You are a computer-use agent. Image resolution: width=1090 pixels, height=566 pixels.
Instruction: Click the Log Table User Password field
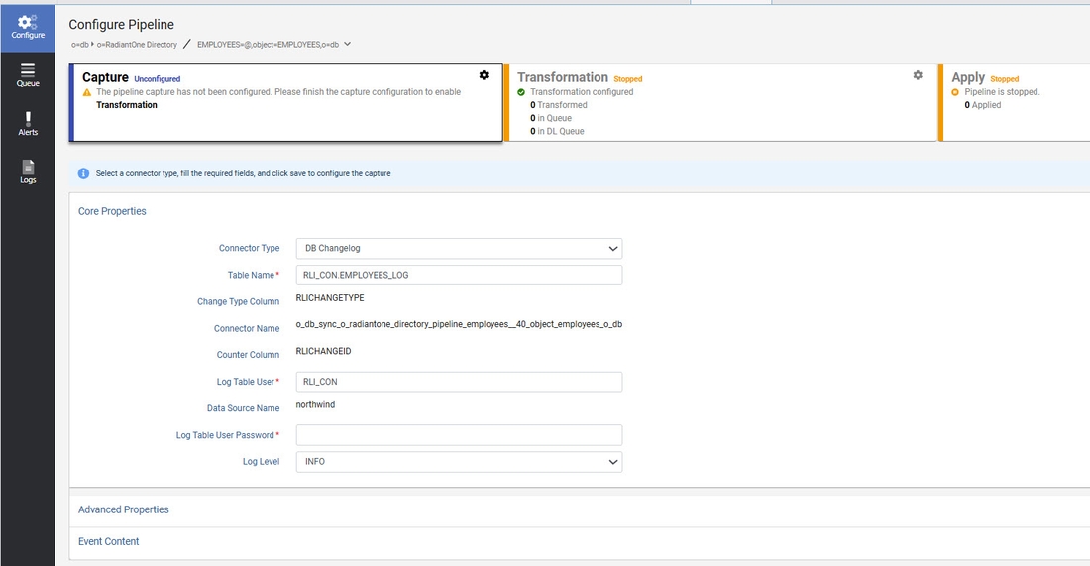459,435
